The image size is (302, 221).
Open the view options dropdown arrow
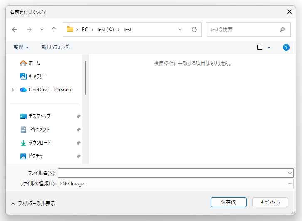[x=269, y=47]
